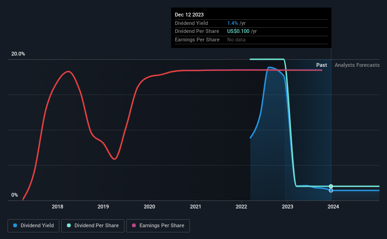Viewport: 387px width, 239px height.
Task: Click the blue data point marker at Dec 2023
Action: click(331, 191)
